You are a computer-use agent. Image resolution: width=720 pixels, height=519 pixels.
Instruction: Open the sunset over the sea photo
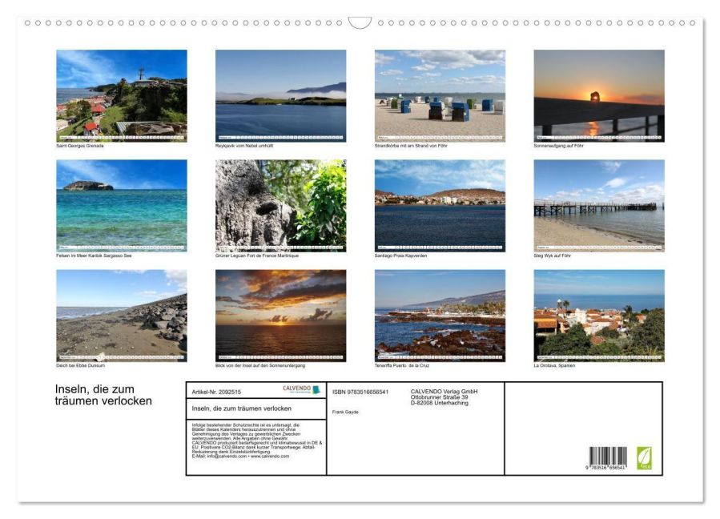click(x=280, y=315)
